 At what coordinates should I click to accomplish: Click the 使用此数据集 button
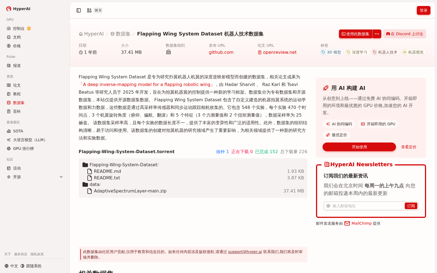pyautogui.click(x=356, y=34)
